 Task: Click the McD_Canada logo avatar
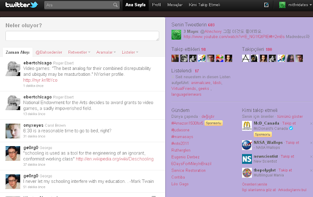pos(246,126)
